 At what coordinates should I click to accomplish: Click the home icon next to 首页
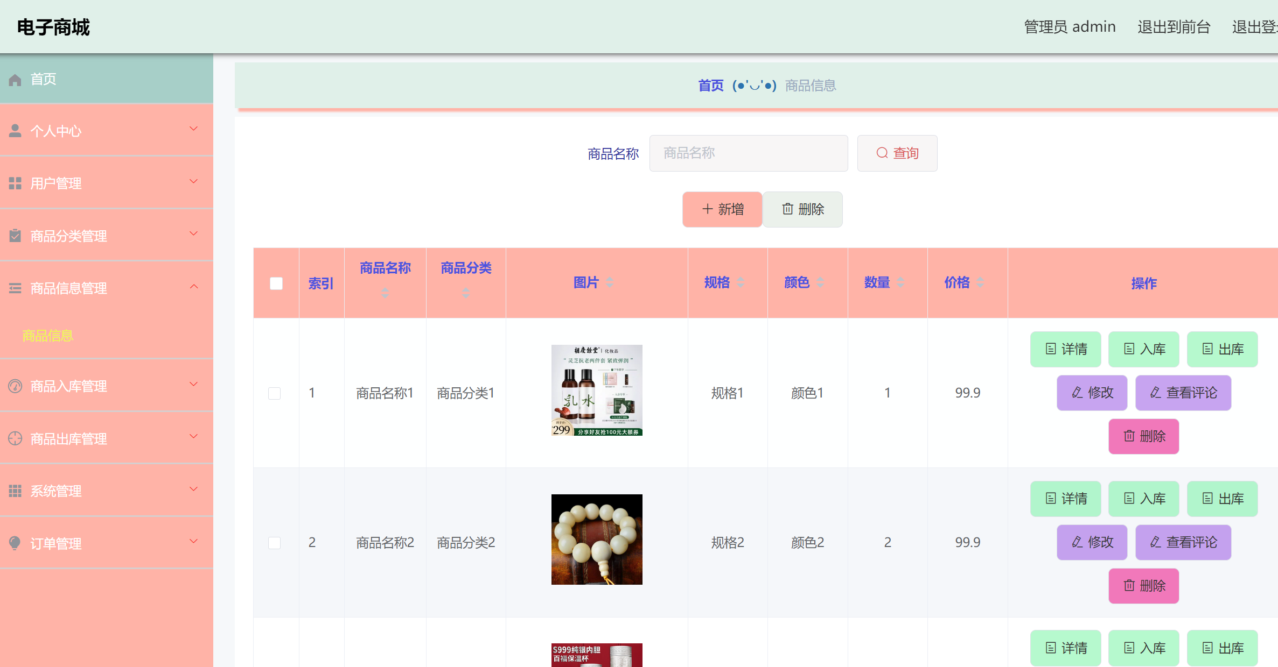point(15,79)
